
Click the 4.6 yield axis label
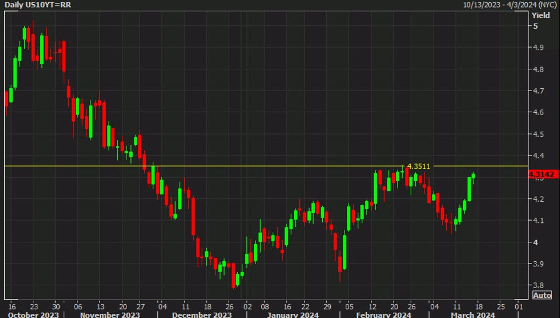tap(538, 112)
